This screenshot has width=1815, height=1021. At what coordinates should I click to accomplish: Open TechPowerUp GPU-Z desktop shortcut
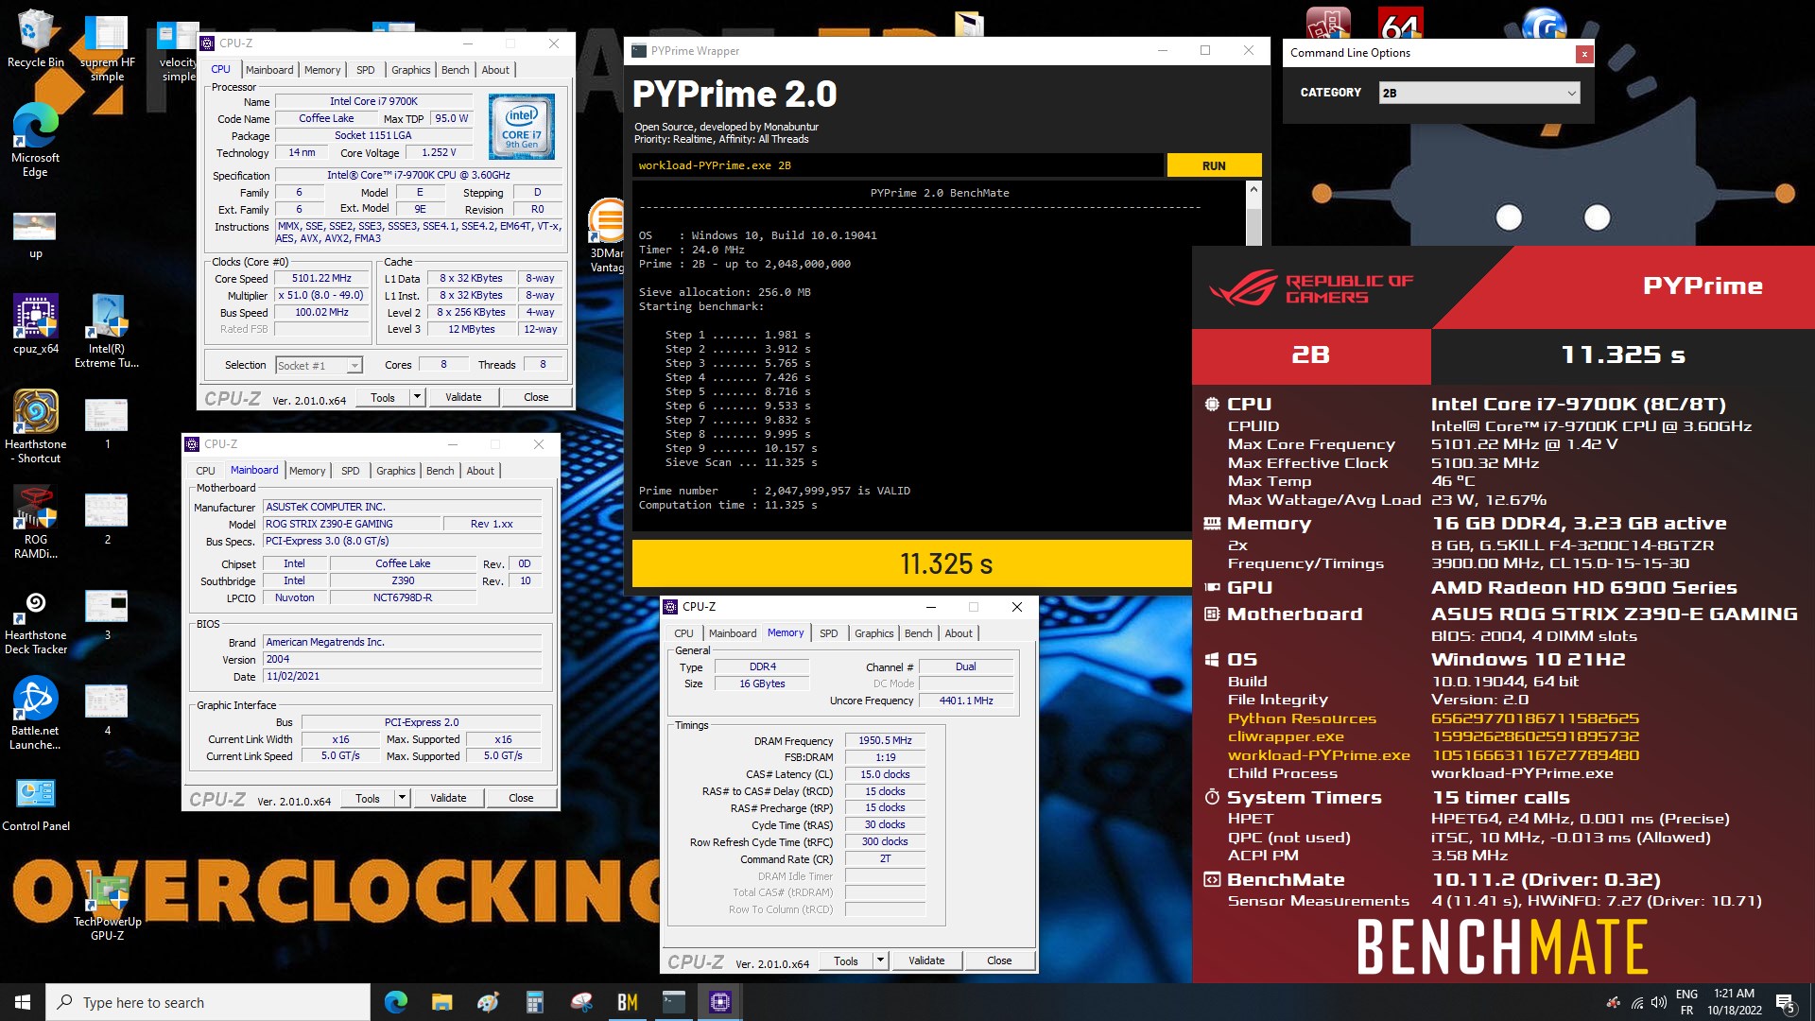click(x=107, y=908)
